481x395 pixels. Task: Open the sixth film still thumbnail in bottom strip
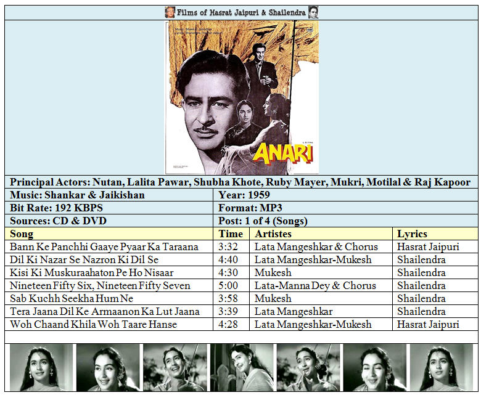click(x=375, y=367)
